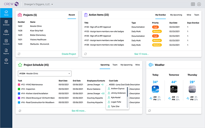Open the Setup gear sidebar icon

(6, 61)
